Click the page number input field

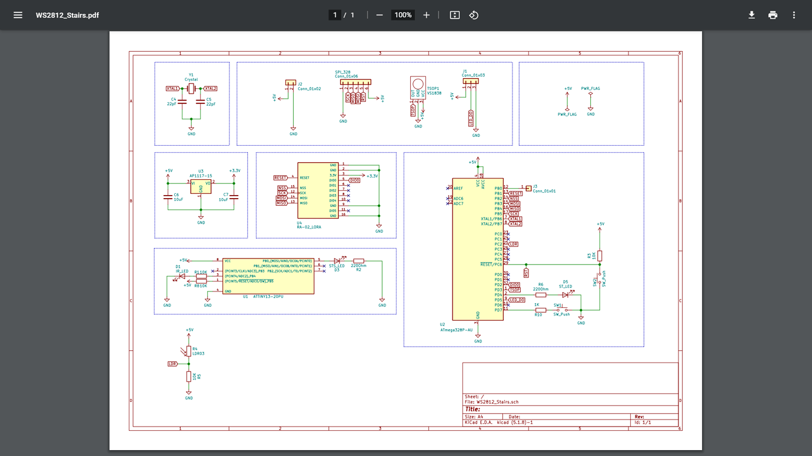(x=335, y=15)
